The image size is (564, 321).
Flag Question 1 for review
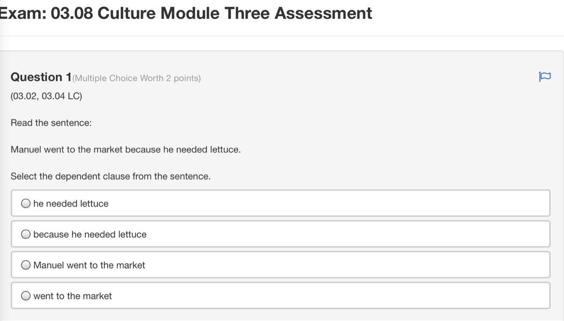544,77
